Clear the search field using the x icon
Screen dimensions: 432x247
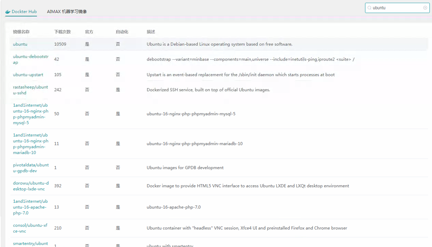tap(425, 8)
